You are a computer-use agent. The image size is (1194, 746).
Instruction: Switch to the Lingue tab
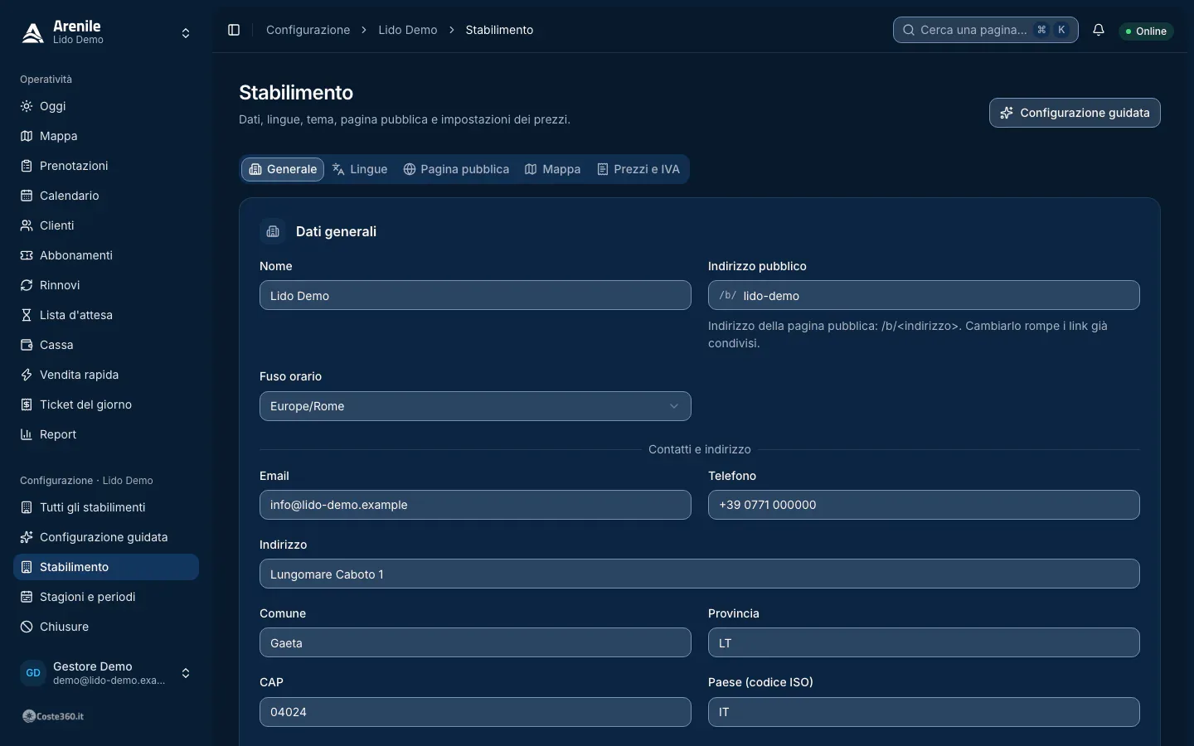360,169
